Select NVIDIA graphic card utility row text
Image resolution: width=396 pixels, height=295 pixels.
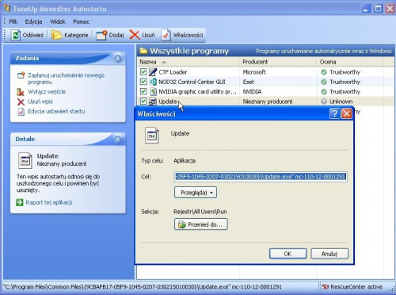pos(197,91)
